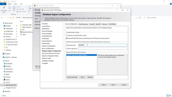The width and height of the screenshot is (172, 97).
Task: Click Ready to Install step in sidebar
Action: coord(46,58)
